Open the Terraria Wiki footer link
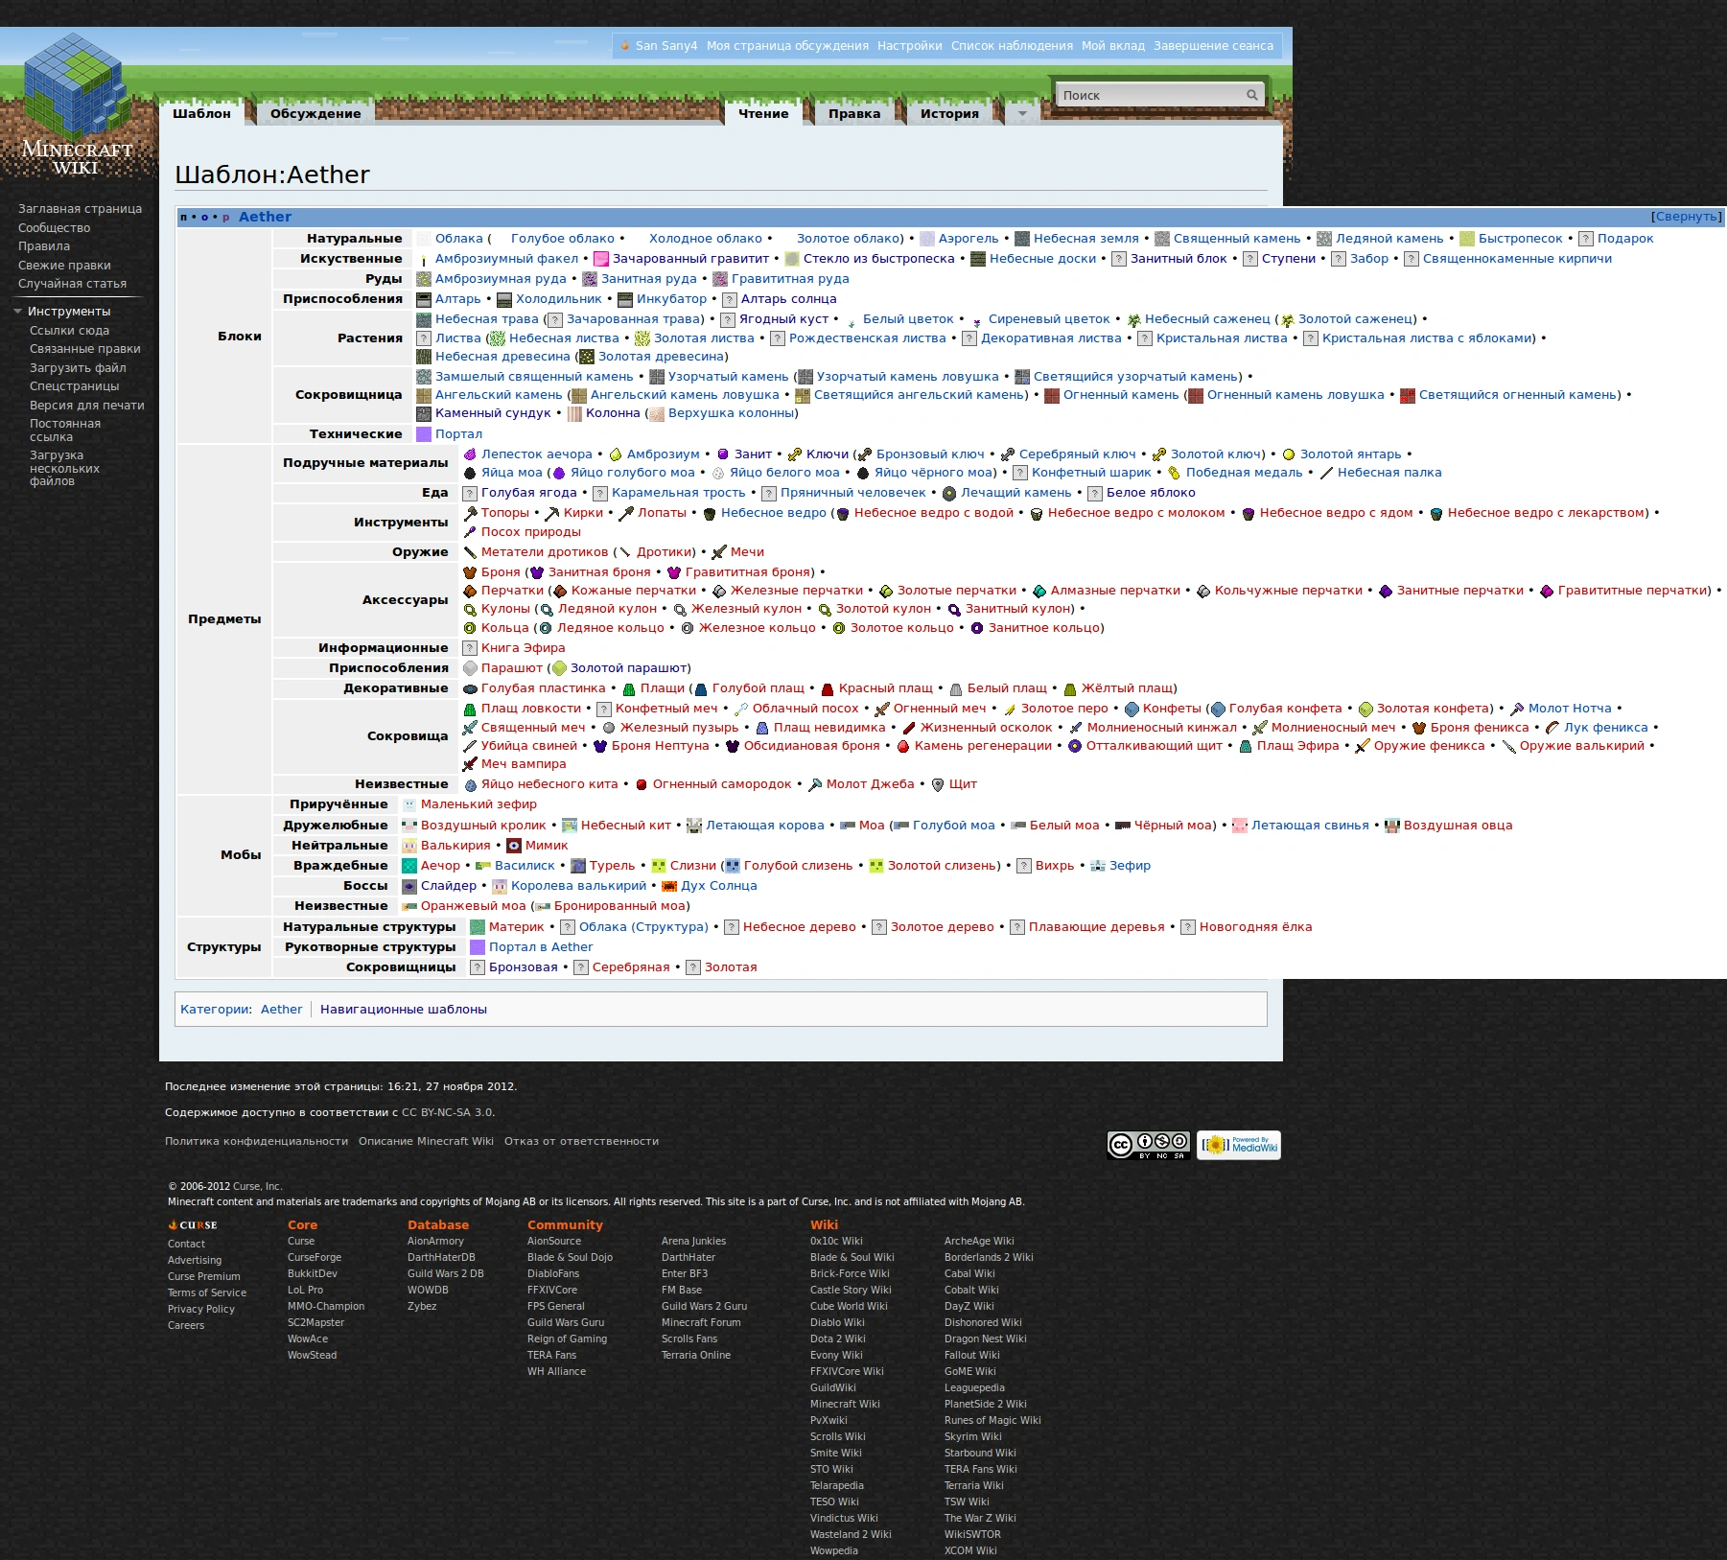Image resolution: width=1727 pixels, height=1560 pixels. pos(974,1485)
